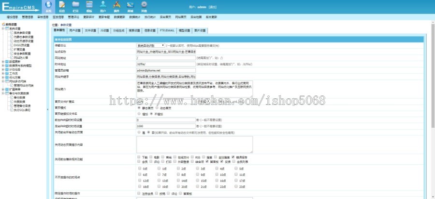The height and width of the screenshot is (199, 435).
Task: Click the 系统设置 root icon in sidebar
Action: point(3,24)
